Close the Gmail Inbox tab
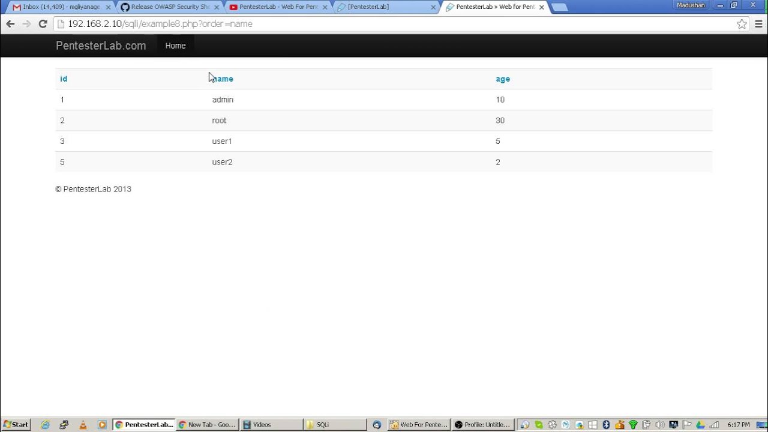768x432 pixels. coord(109,7)
